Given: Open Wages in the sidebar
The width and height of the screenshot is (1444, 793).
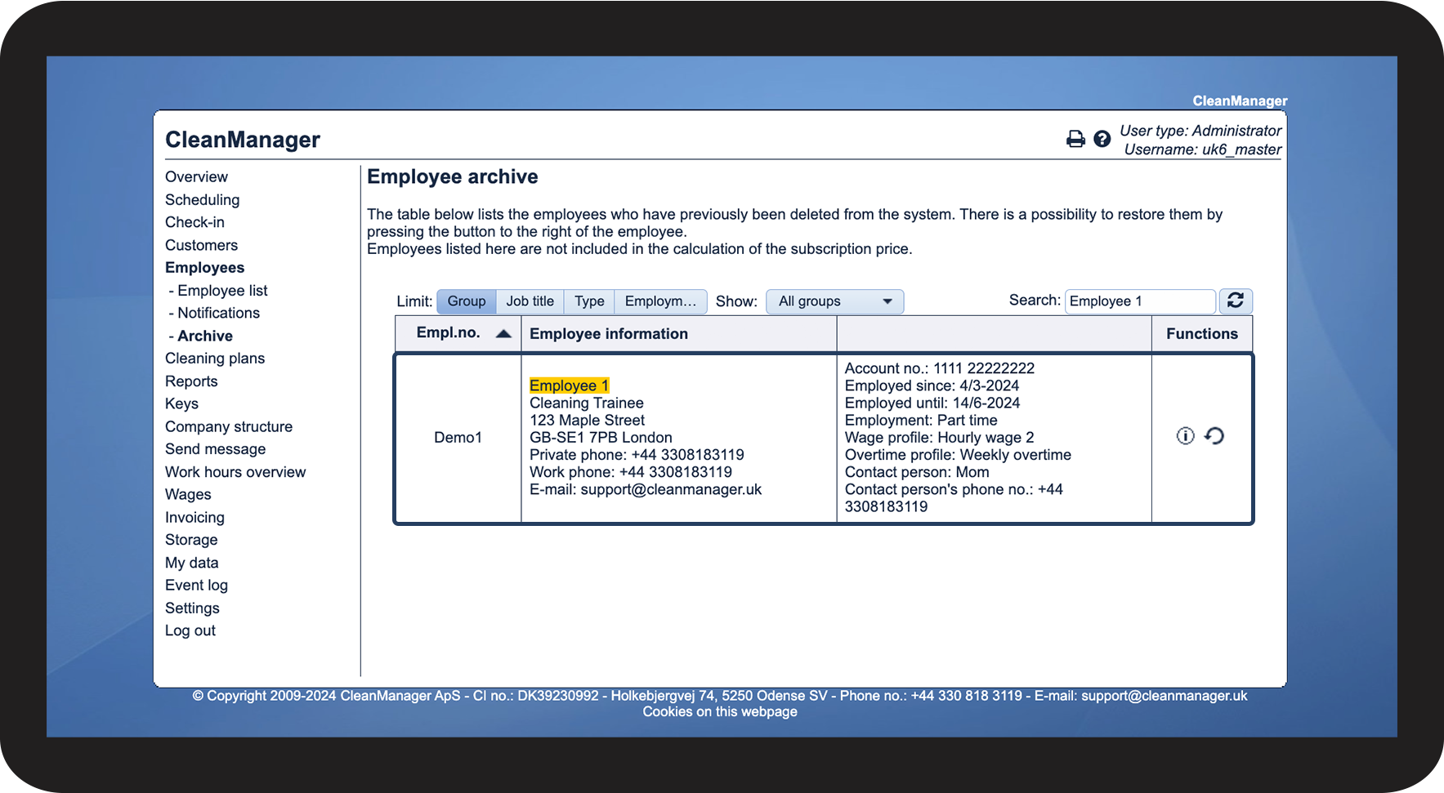Looking at the screenshot, I should 188,495.
